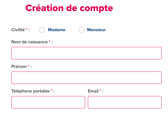Focus the Nom de naissance input field
168x114 pixels.
[86, 53]
